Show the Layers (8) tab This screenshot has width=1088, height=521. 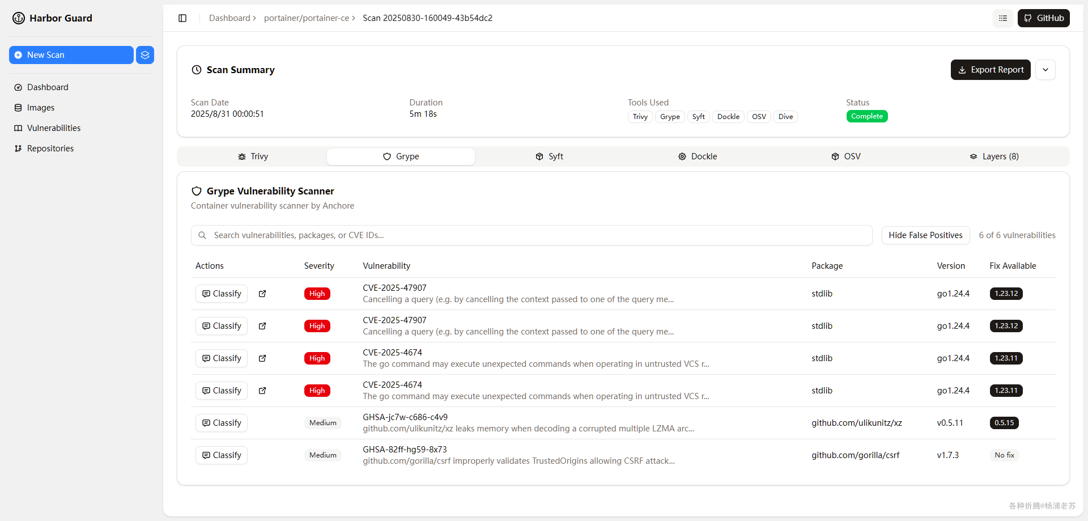pos(994,156)
